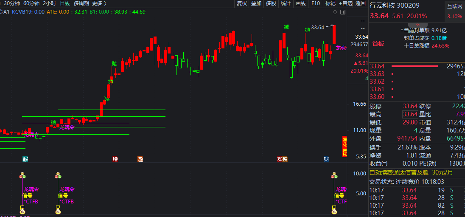The height and width of the screenshot is (217, 465).
Task: Click the leftmost money bag icon
Action: [x=22, y=211]
